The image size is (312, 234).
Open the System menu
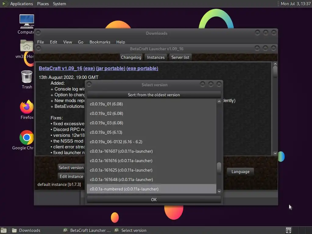point(59,4)
